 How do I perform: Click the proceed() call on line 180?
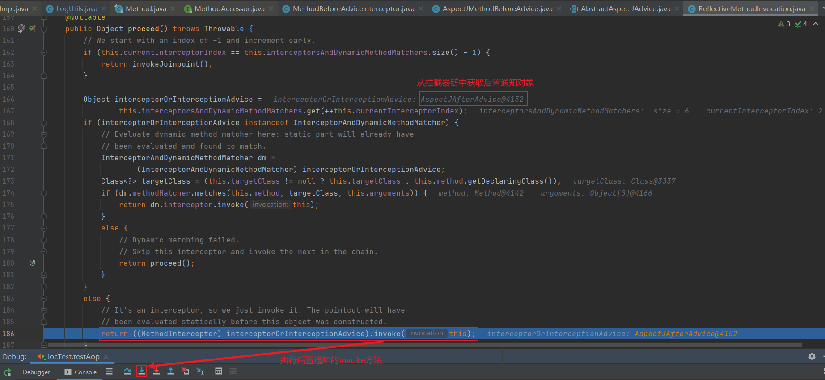[x=170, y=263]
